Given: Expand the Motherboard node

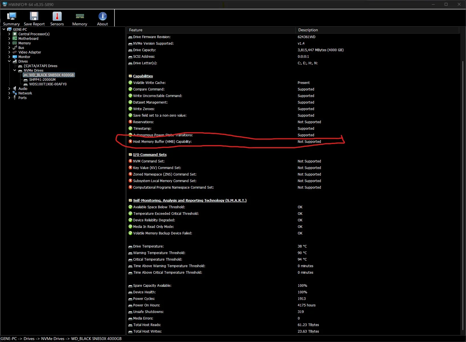Looking at the screenshot, I should [9, 38].
